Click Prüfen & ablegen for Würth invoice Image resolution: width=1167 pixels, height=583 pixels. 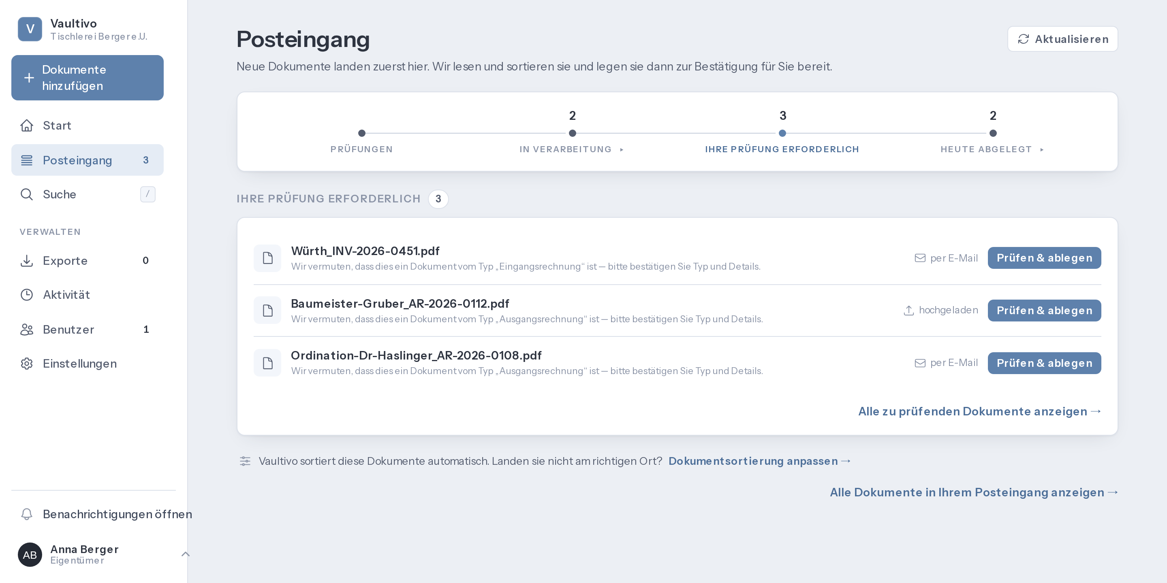tap(1044, 258)
